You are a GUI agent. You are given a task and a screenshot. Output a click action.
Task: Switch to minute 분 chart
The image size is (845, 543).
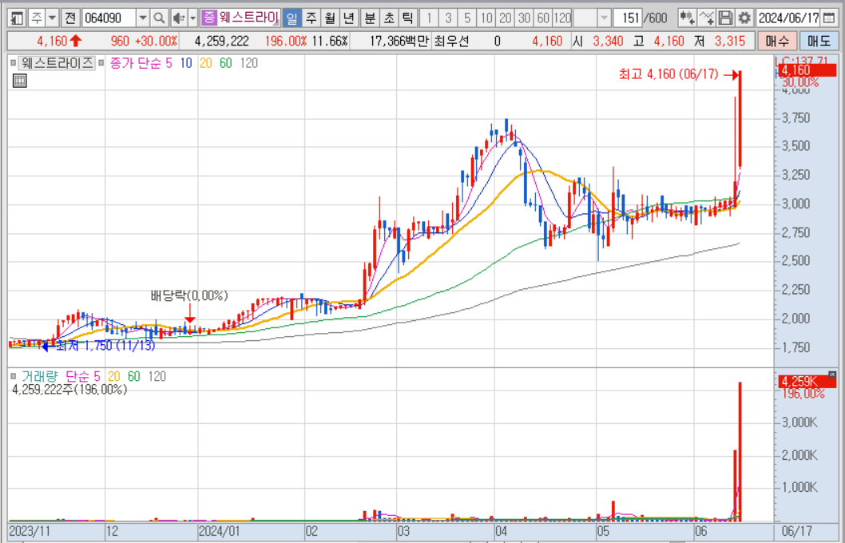coord(370,18)
